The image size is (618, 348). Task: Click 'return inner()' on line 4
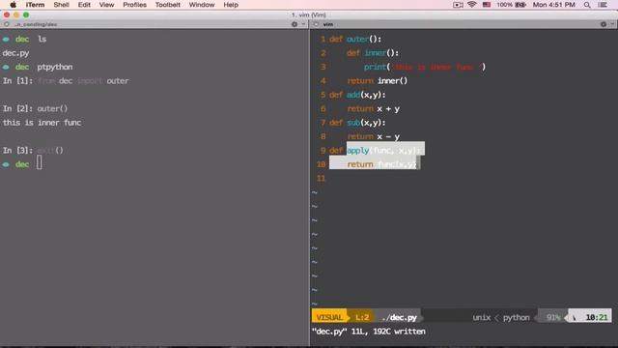tap(378, 81)
